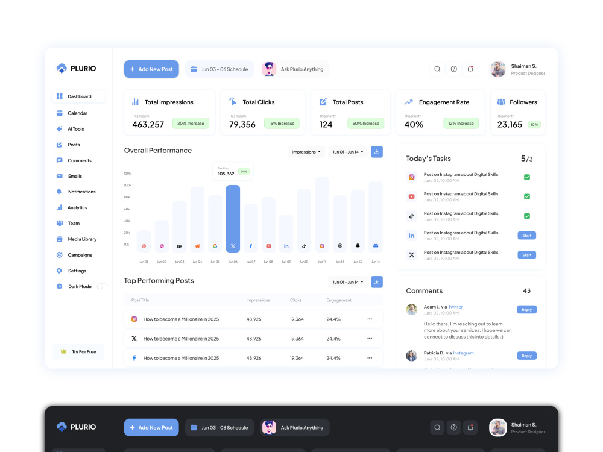
Task: Click the Dribbble bar icon for Jun 02
Action: (x=162, y=246)
